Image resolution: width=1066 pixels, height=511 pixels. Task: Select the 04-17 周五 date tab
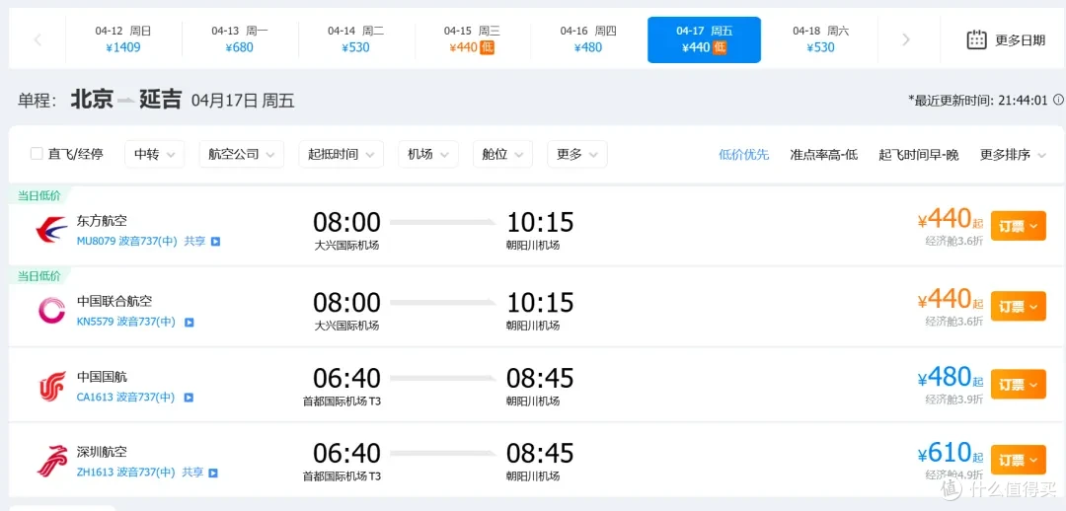tap(705, 39)
